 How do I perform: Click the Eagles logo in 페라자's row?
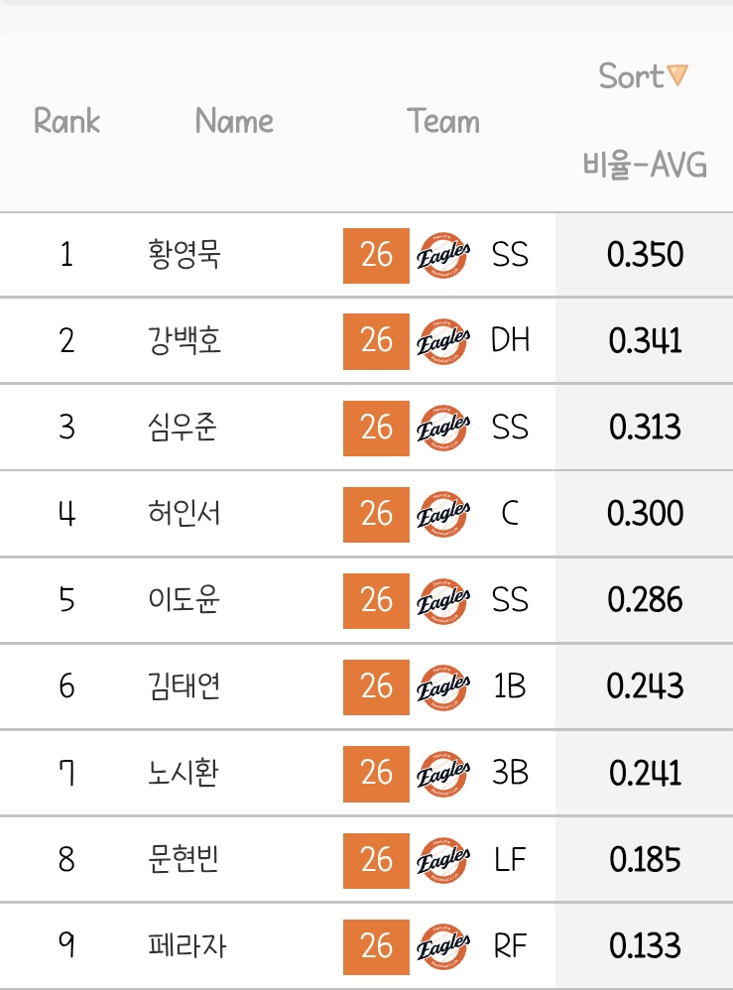(443, 947)
